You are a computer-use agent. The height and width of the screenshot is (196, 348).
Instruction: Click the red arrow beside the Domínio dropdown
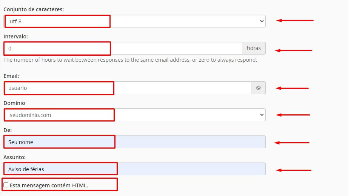[x=293, y=115]
